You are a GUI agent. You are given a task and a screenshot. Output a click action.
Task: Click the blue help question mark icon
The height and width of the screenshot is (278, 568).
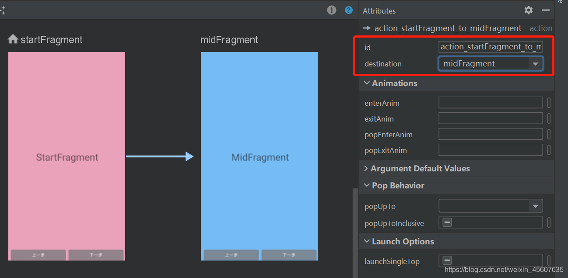(x=349, y=10)
